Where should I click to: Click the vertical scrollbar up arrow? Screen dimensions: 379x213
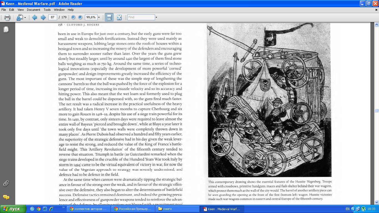point(377,24)
